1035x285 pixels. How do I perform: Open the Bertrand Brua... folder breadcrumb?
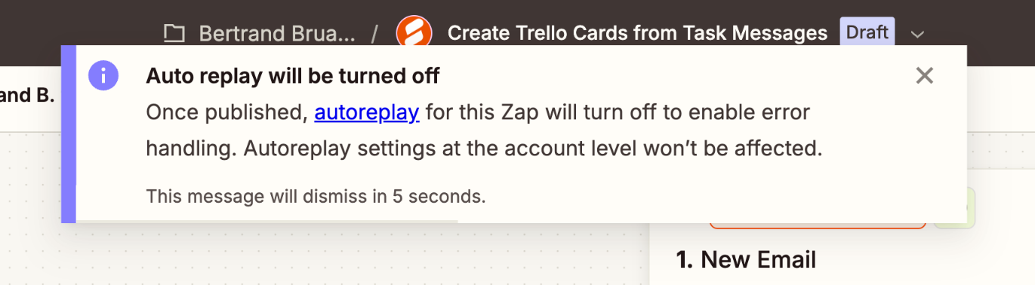click(276, 33)
